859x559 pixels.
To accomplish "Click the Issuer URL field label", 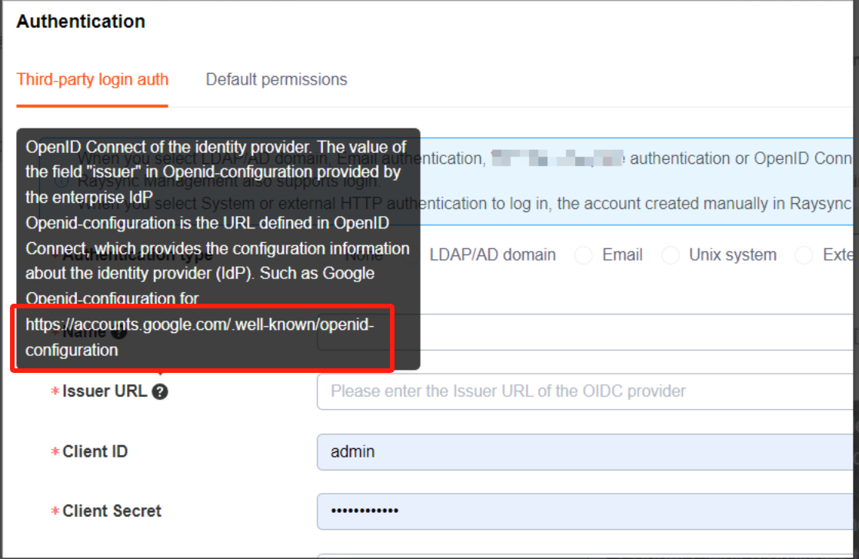I will coord(105,391).
